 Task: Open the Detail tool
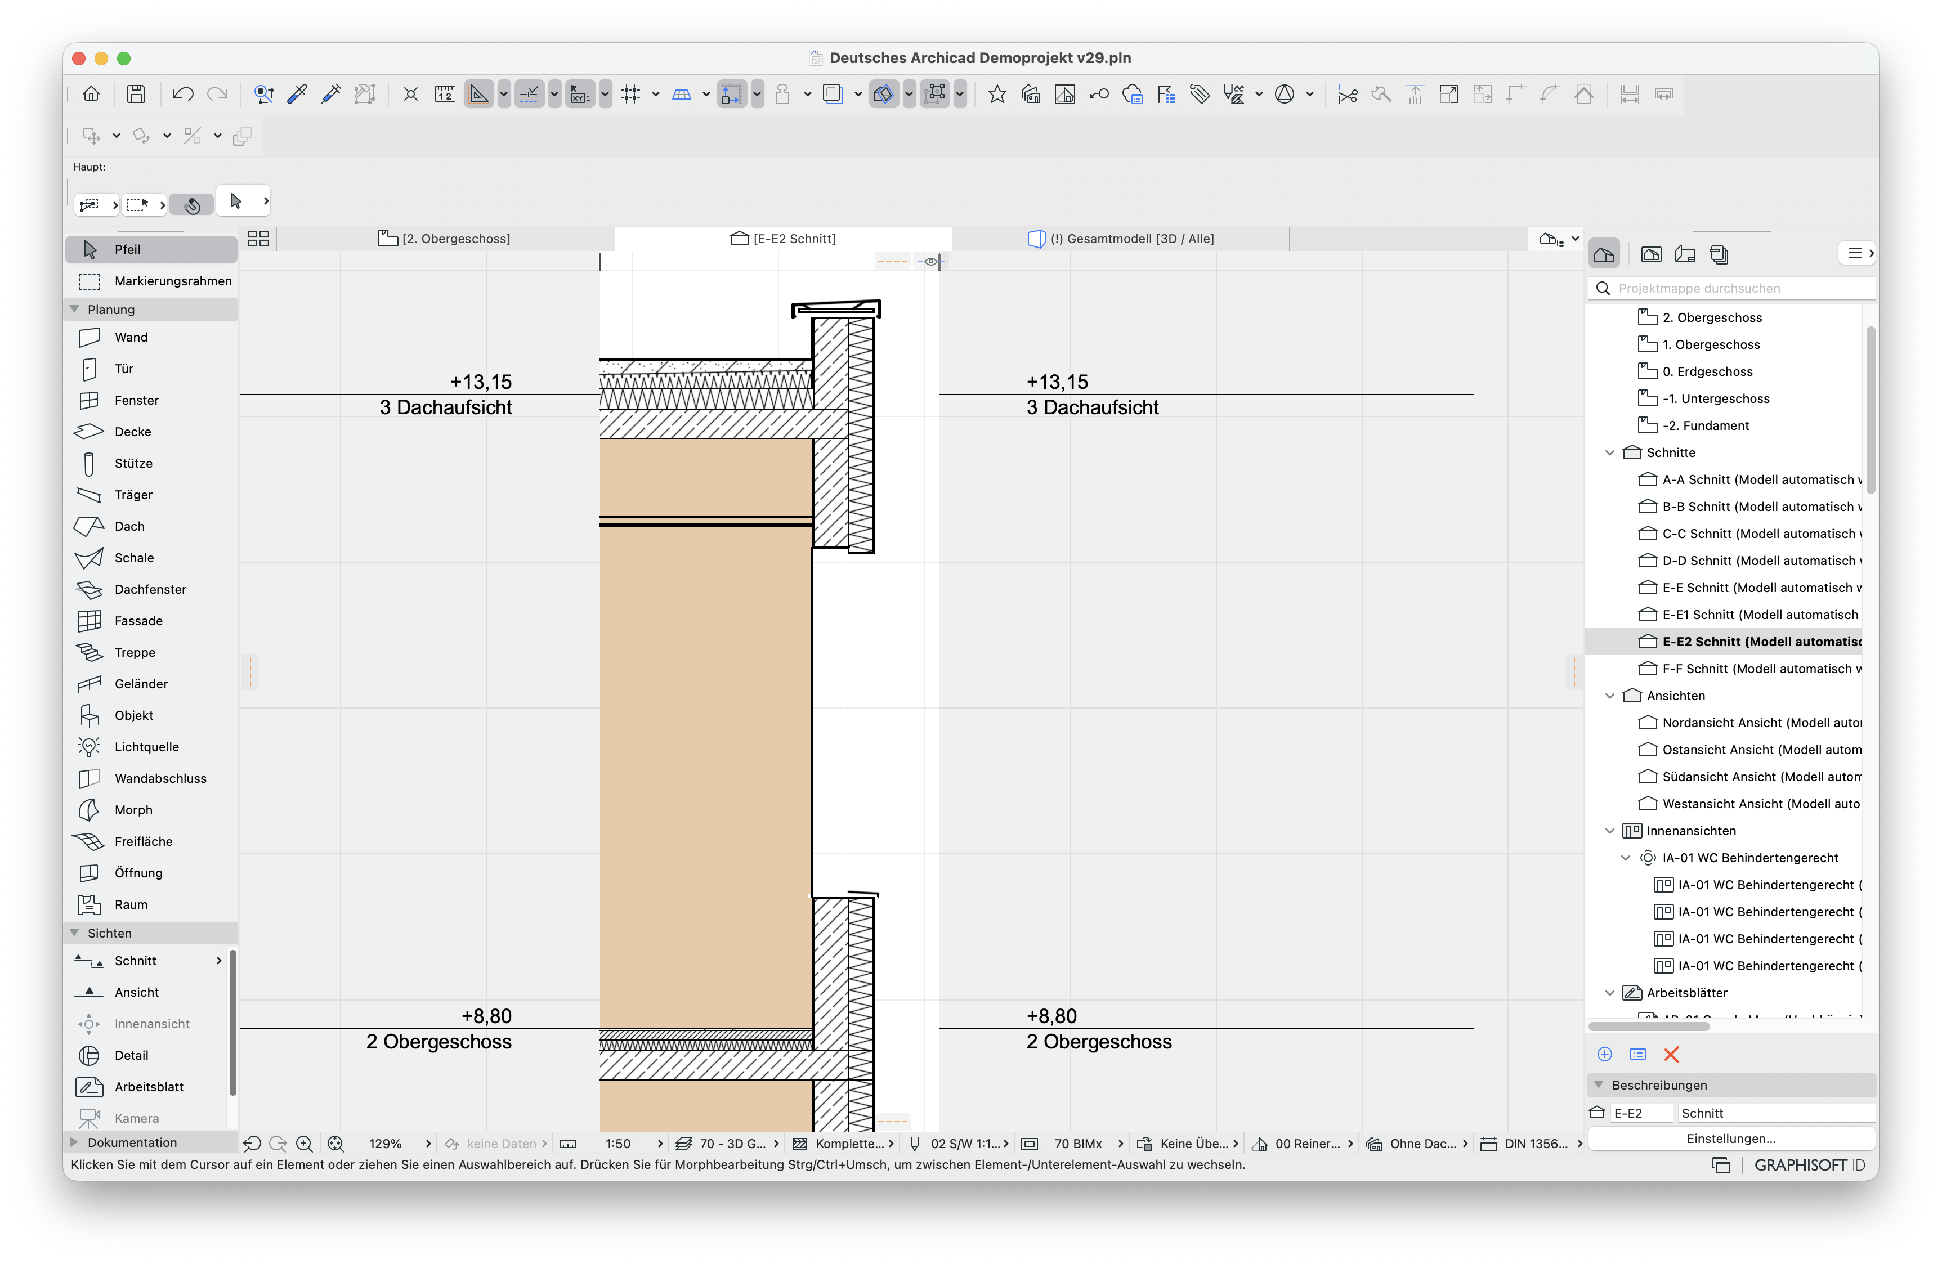click(x=151, y=1055)
